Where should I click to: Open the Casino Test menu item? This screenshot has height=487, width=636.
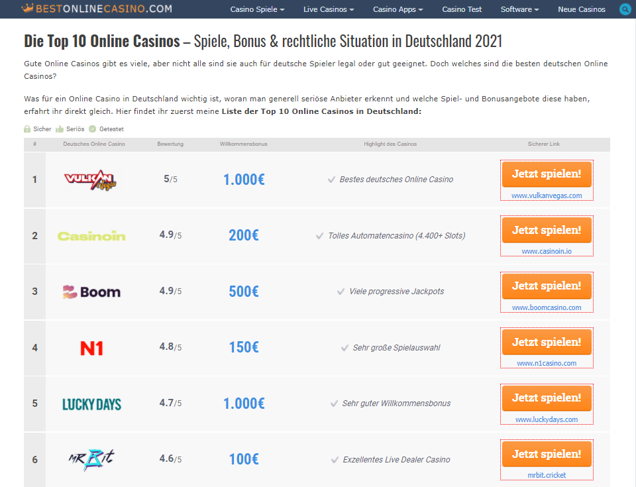[x=462, y=9]
